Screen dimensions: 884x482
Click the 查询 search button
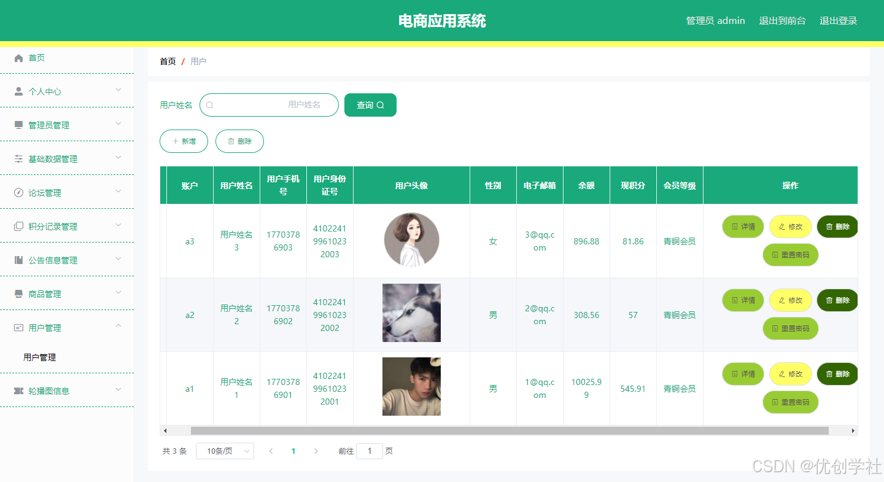click(370, 105)
